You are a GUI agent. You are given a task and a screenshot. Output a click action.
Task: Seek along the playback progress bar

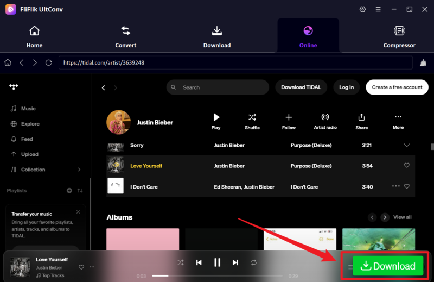[x=218, y=275]
